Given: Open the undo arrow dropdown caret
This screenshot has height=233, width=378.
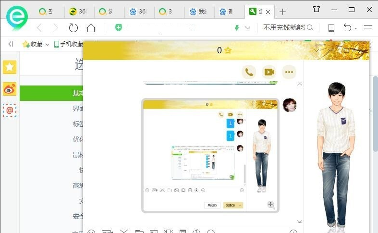Looking at the screenshot, I should pyautogui.click(x=355, y=28).
